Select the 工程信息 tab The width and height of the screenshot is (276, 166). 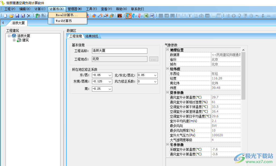click(76, 36)
